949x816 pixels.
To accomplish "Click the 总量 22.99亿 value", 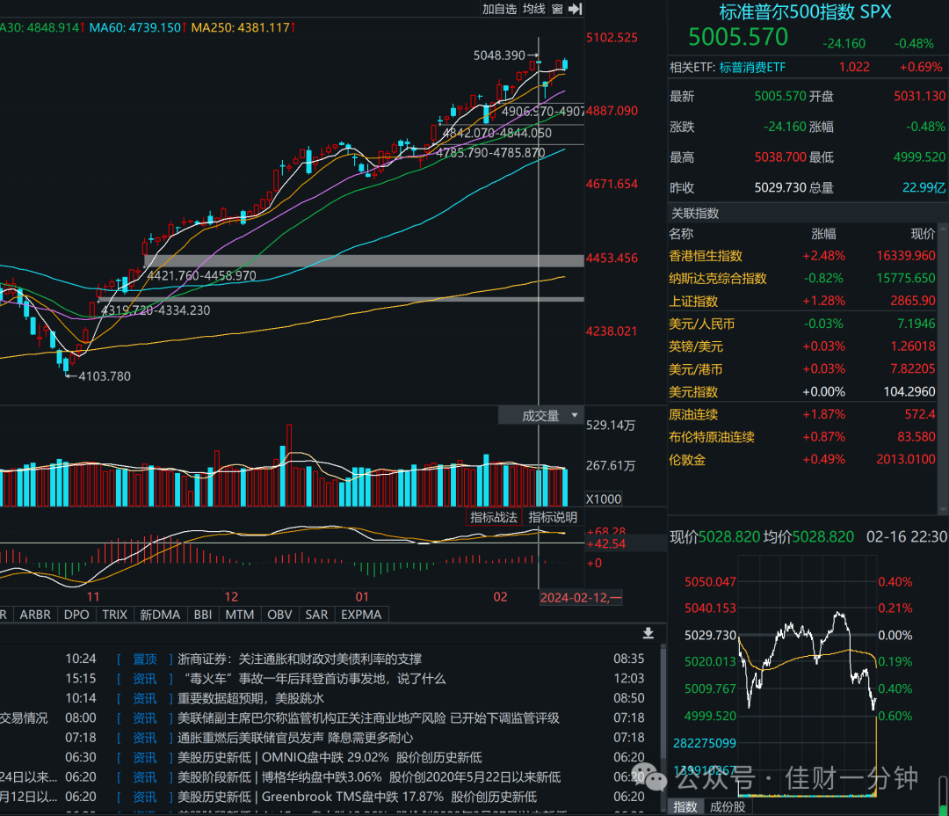I will pos(924,188).
